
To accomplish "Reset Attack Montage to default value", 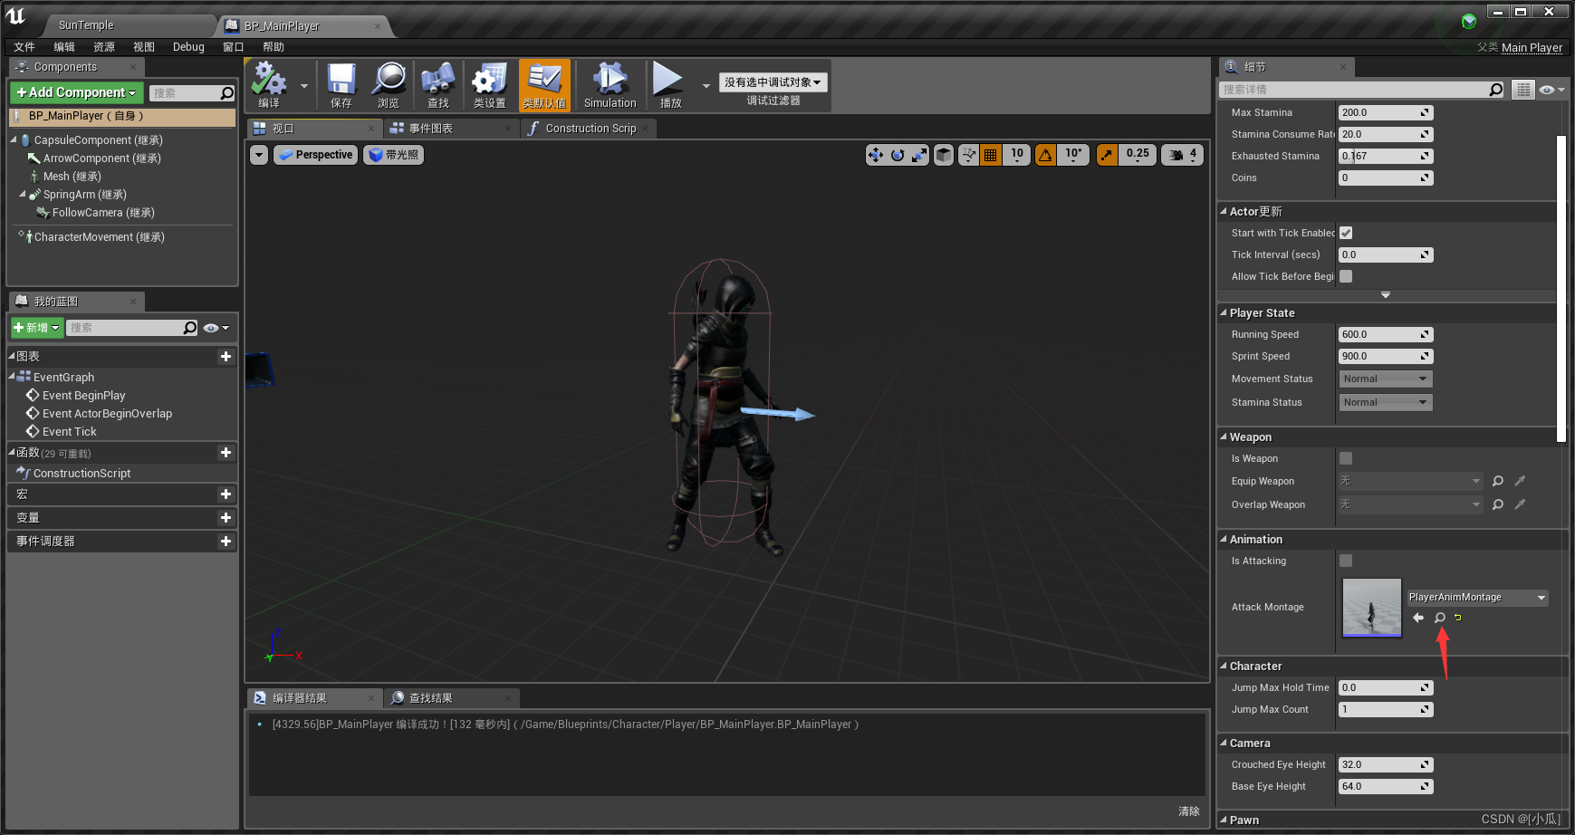I will (1458, 618).
